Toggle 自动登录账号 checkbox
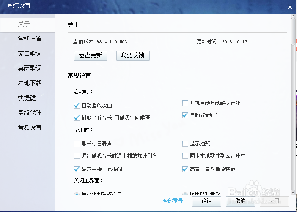297x212 pixels. pyautogui.click(x=185, y=115)
